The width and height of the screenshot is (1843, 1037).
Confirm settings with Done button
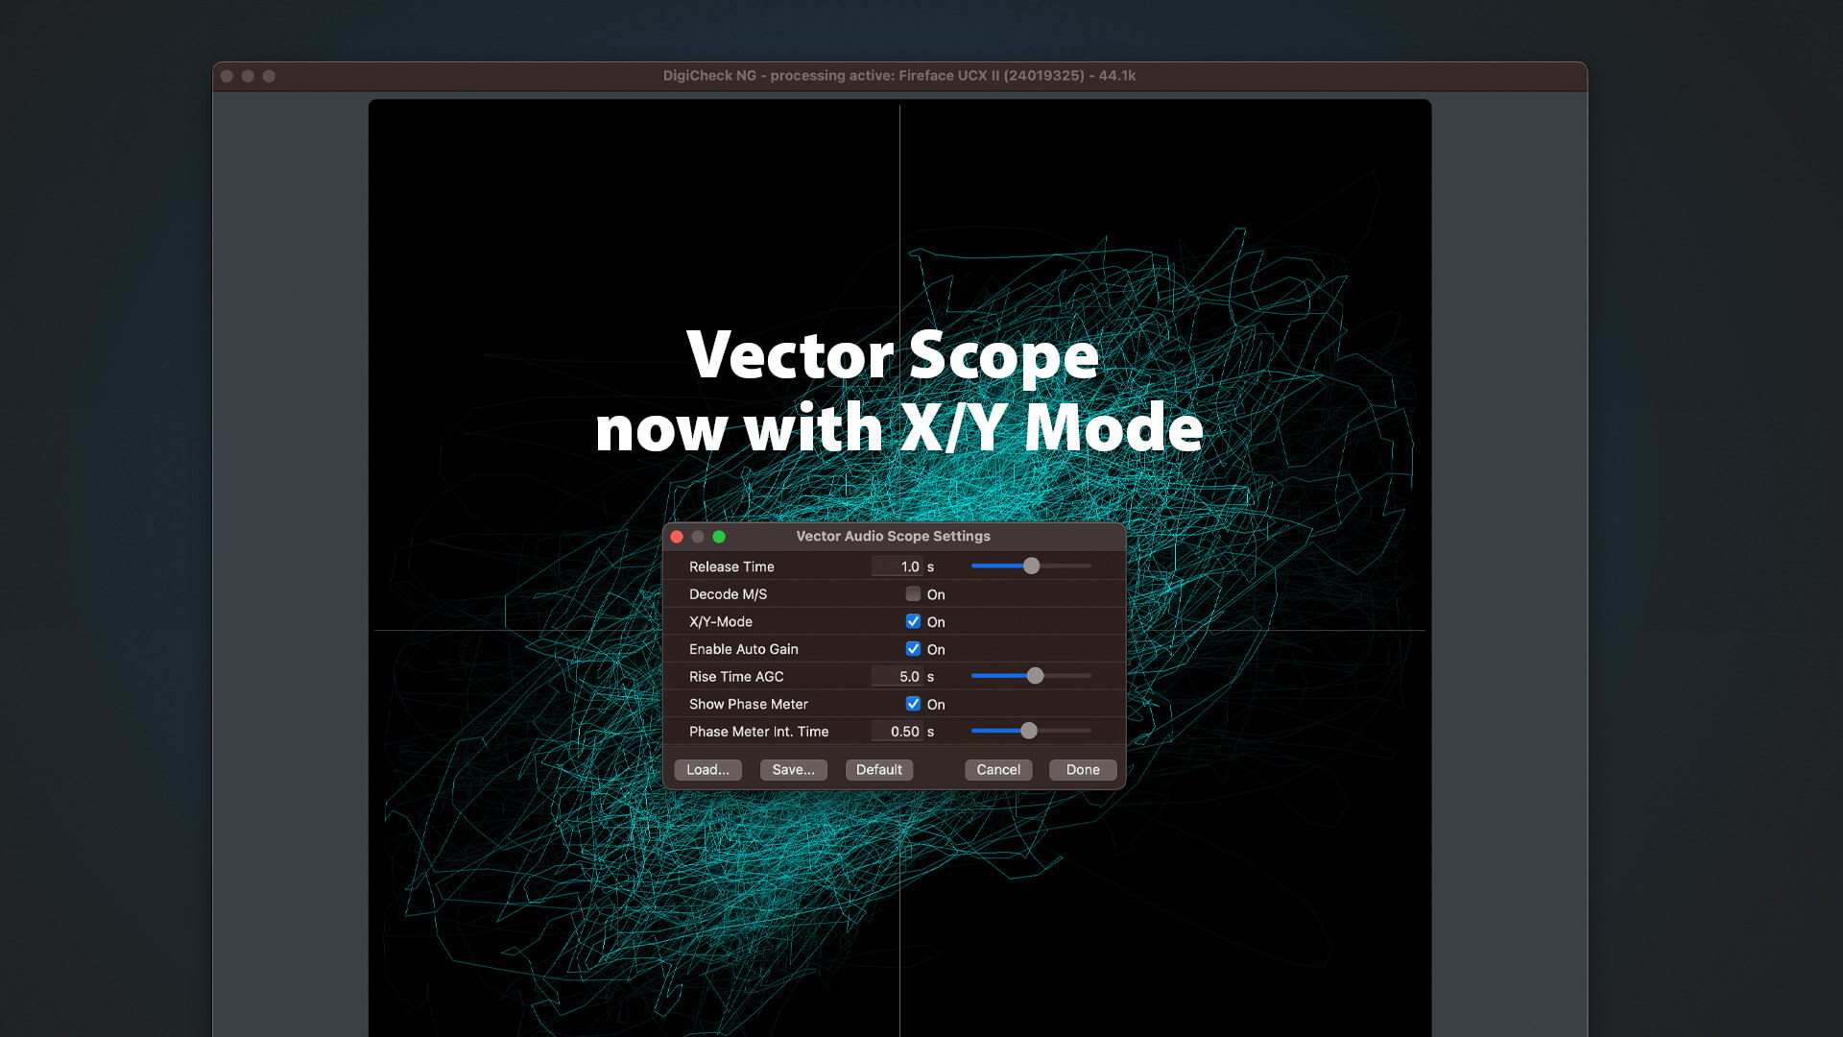[x=1083, y=769]
